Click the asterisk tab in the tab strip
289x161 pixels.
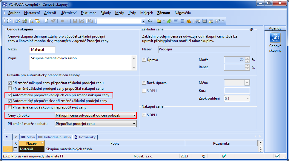[7, 137]
